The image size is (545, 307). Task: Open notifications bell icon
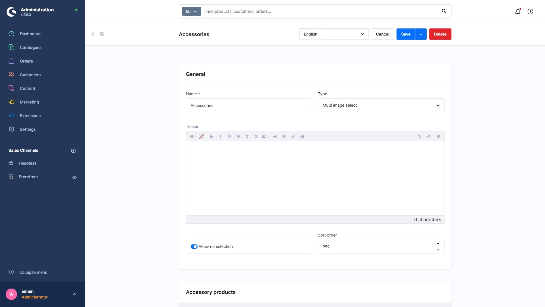518,11
